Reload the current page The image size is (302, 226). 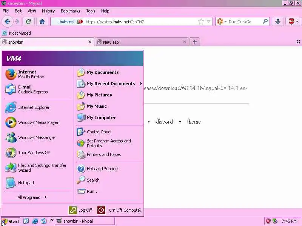point(29,21)
